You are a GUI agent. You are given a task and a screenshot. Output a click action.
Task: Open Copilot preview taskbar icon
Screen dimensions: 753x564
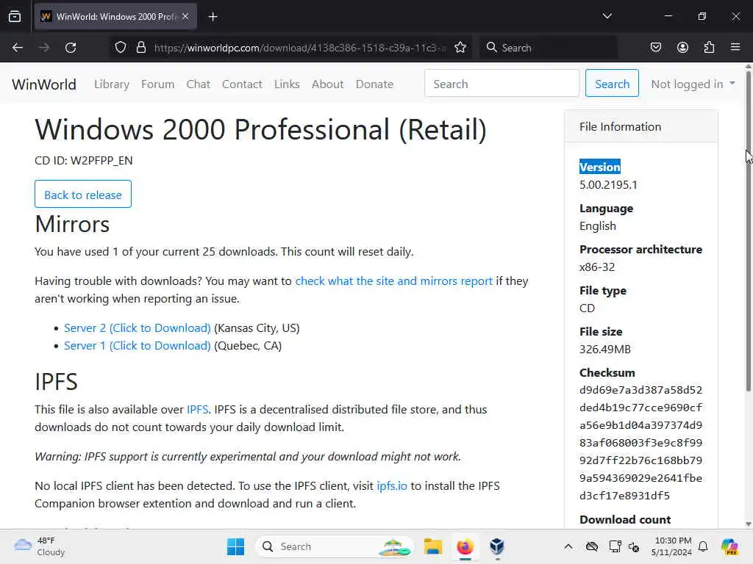point(729,546)
